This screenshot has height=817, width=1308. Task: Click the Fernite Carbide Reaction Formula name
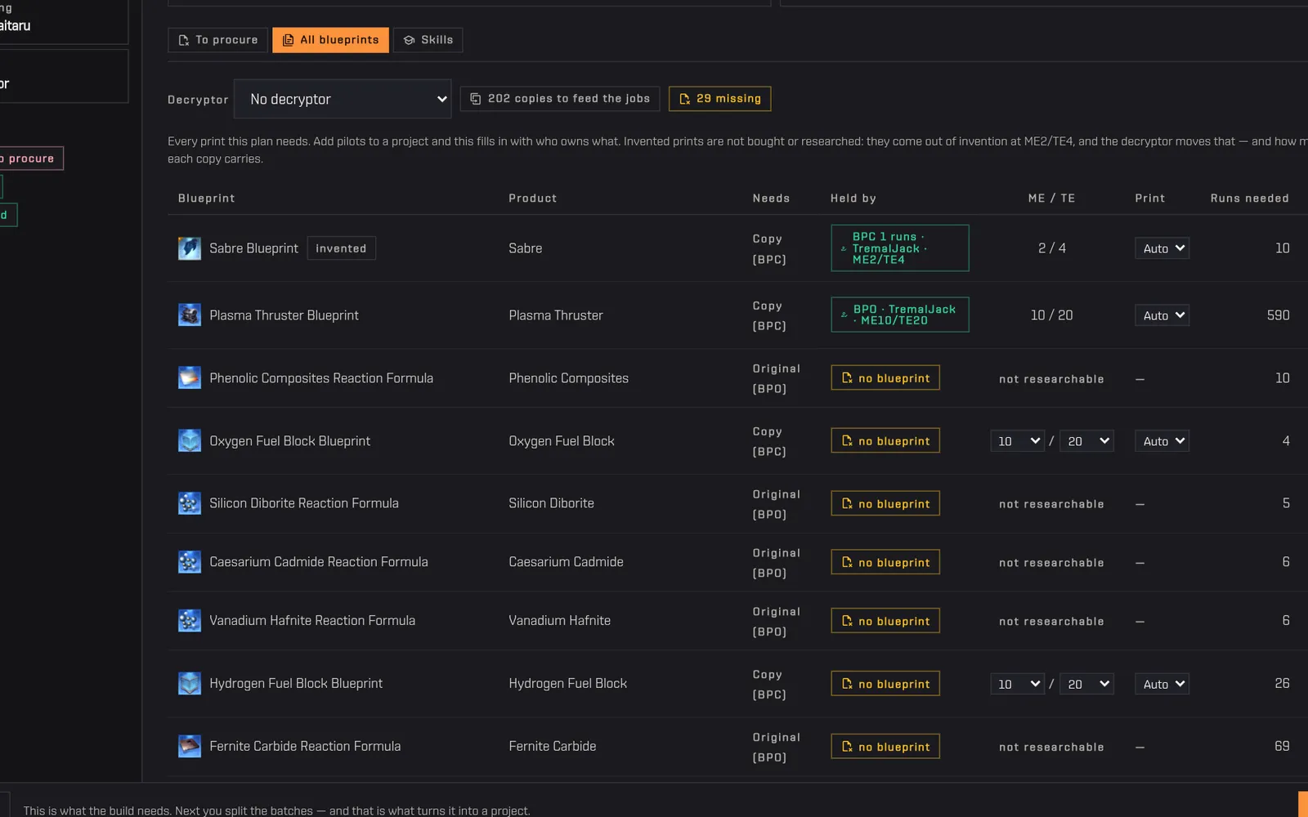tap(305, 747)
